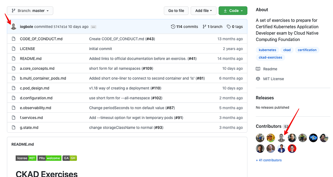Click the branch icon beside 1 branch
This screenshot has height=177, width=333.
[204, 27]
